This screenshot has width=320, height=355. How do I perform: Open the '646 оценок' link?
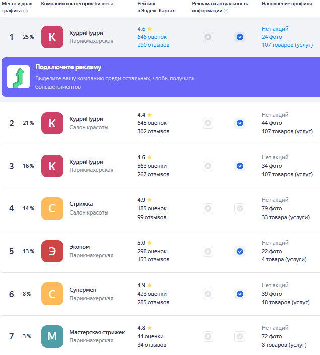(152, 37)
